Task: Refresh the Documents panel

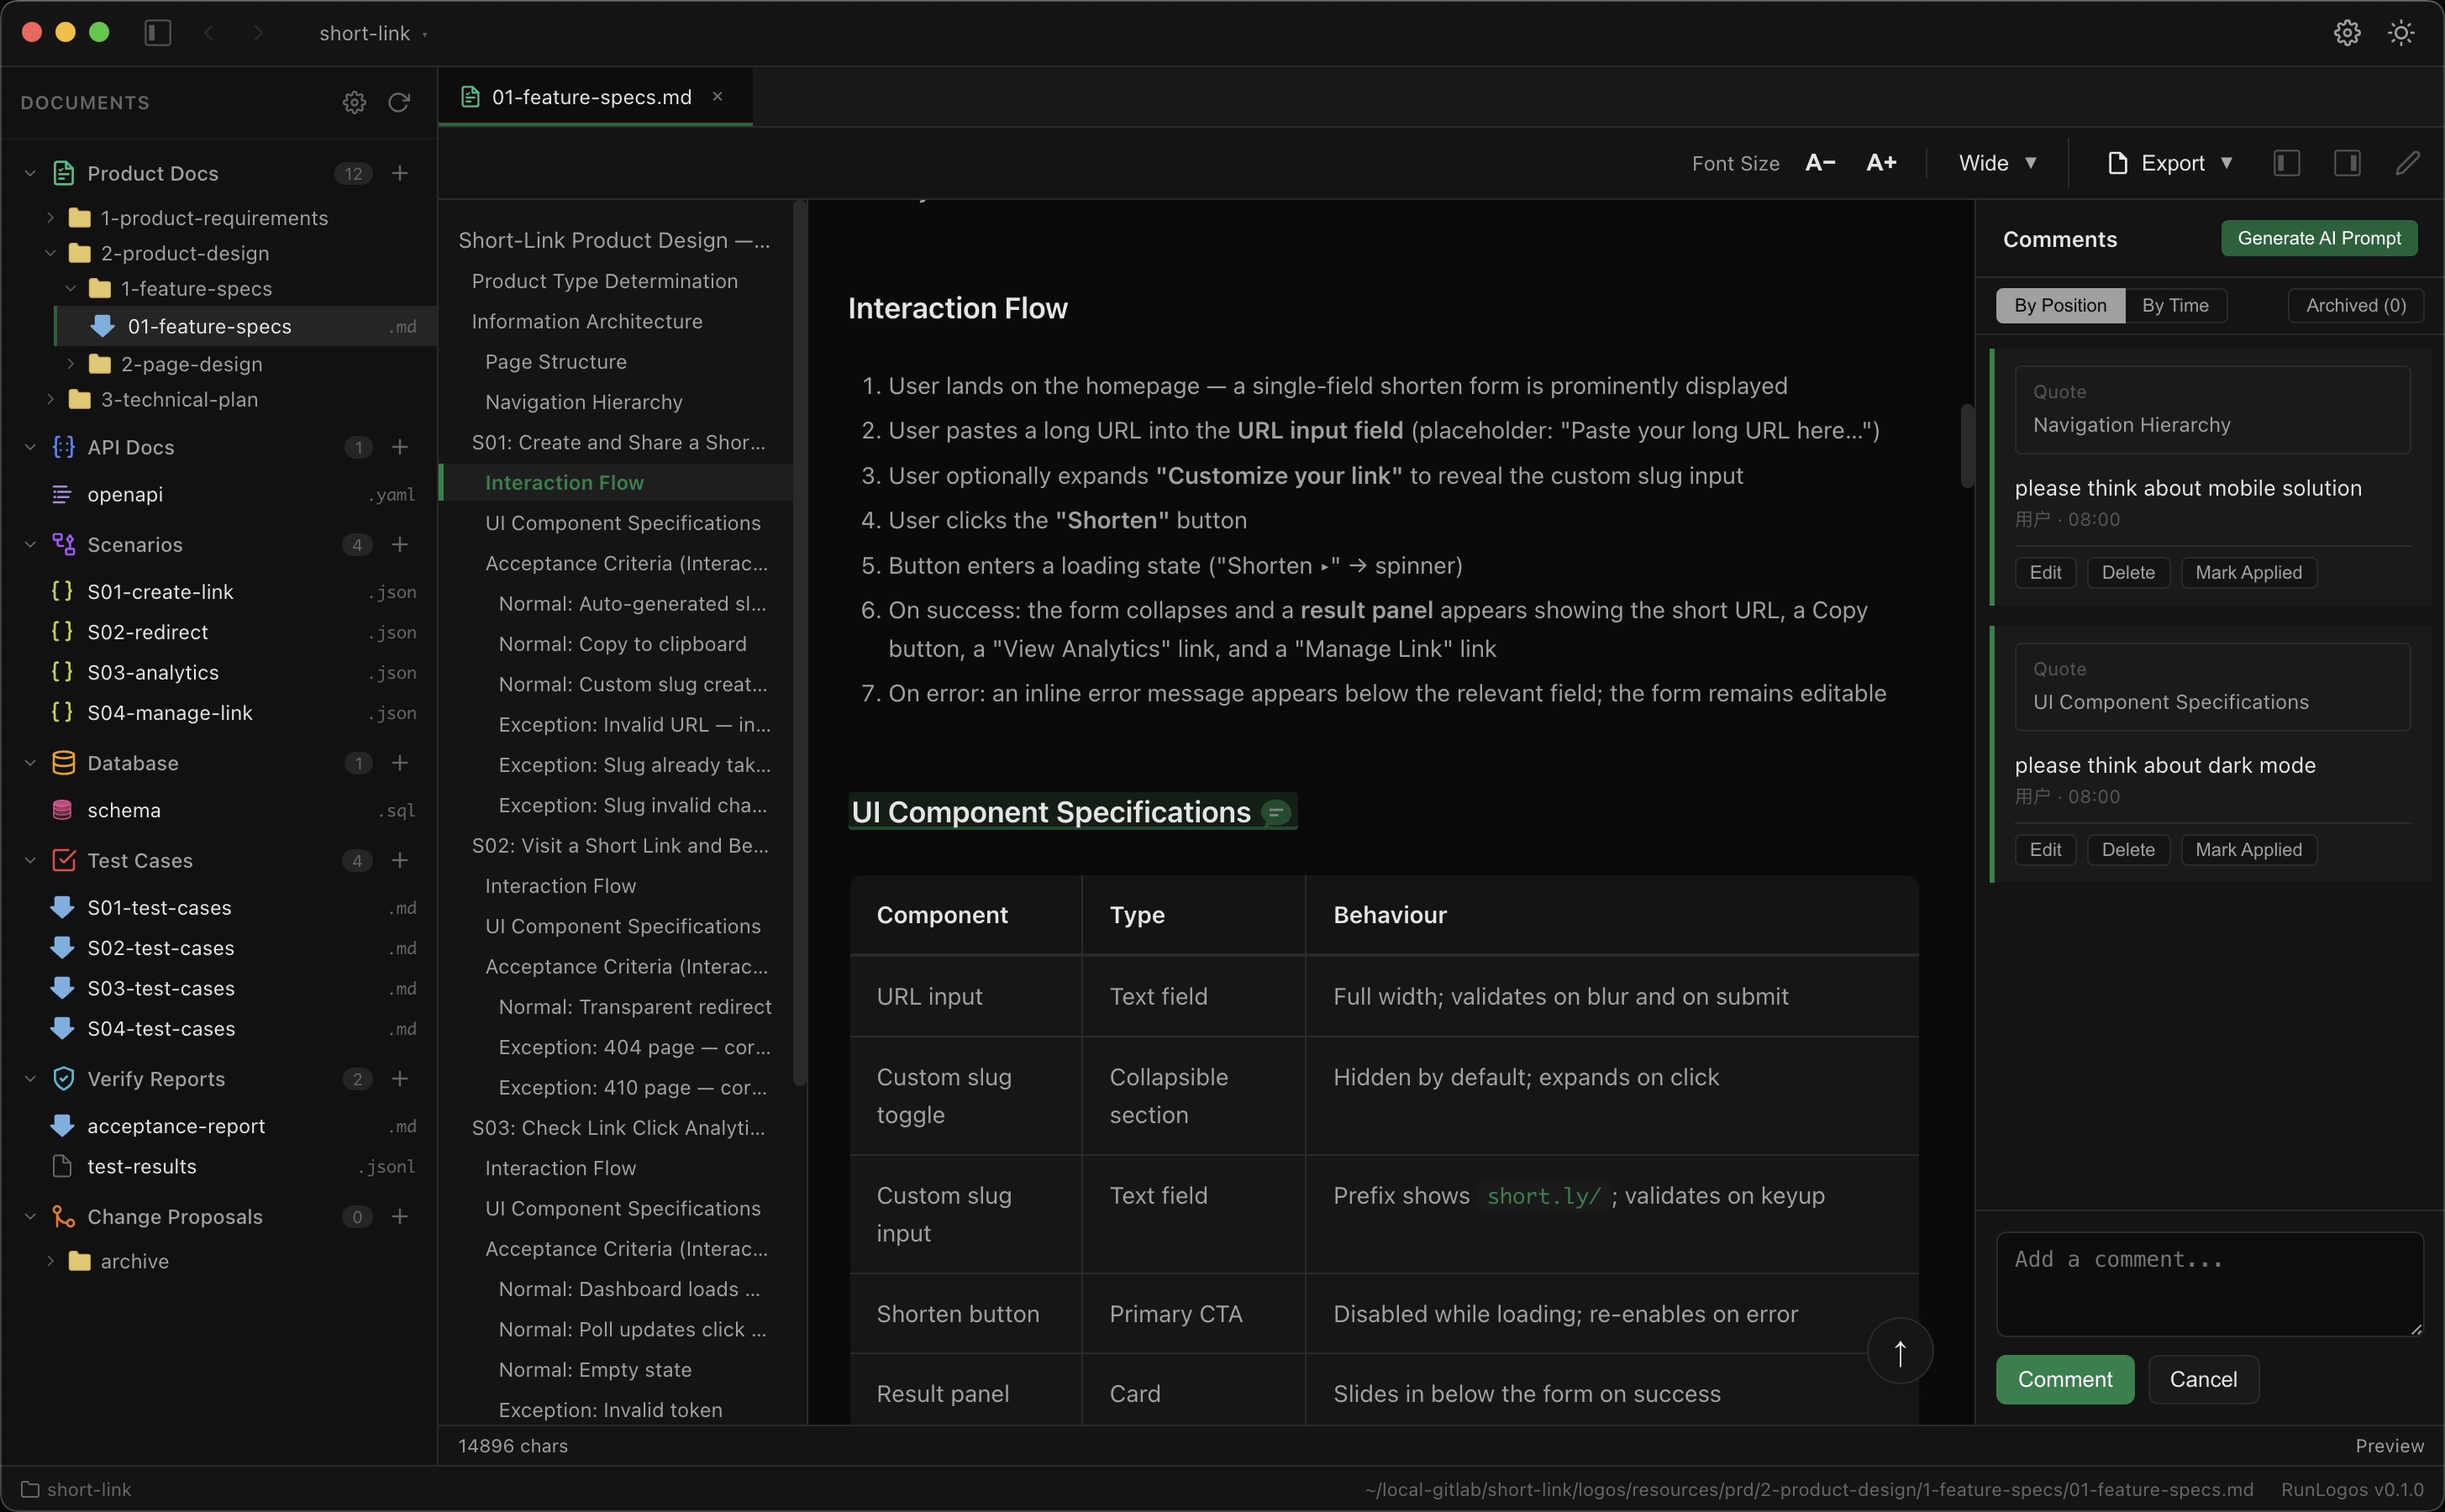Action: click(x=398, y=102)
